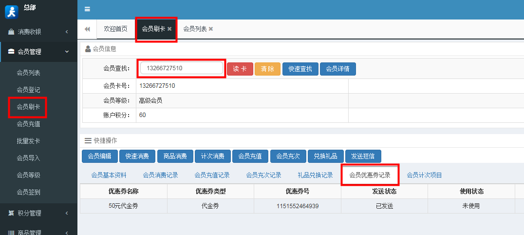Click the 积分管理 sidebar icon

[x=11, y=213]
